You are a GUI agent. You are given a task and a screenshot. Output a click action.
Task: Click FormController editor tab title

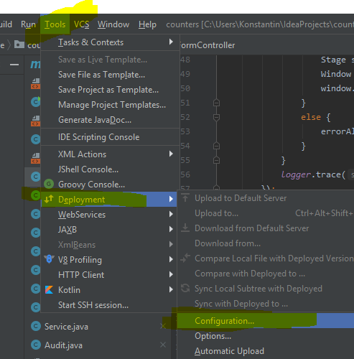(208, 45)
